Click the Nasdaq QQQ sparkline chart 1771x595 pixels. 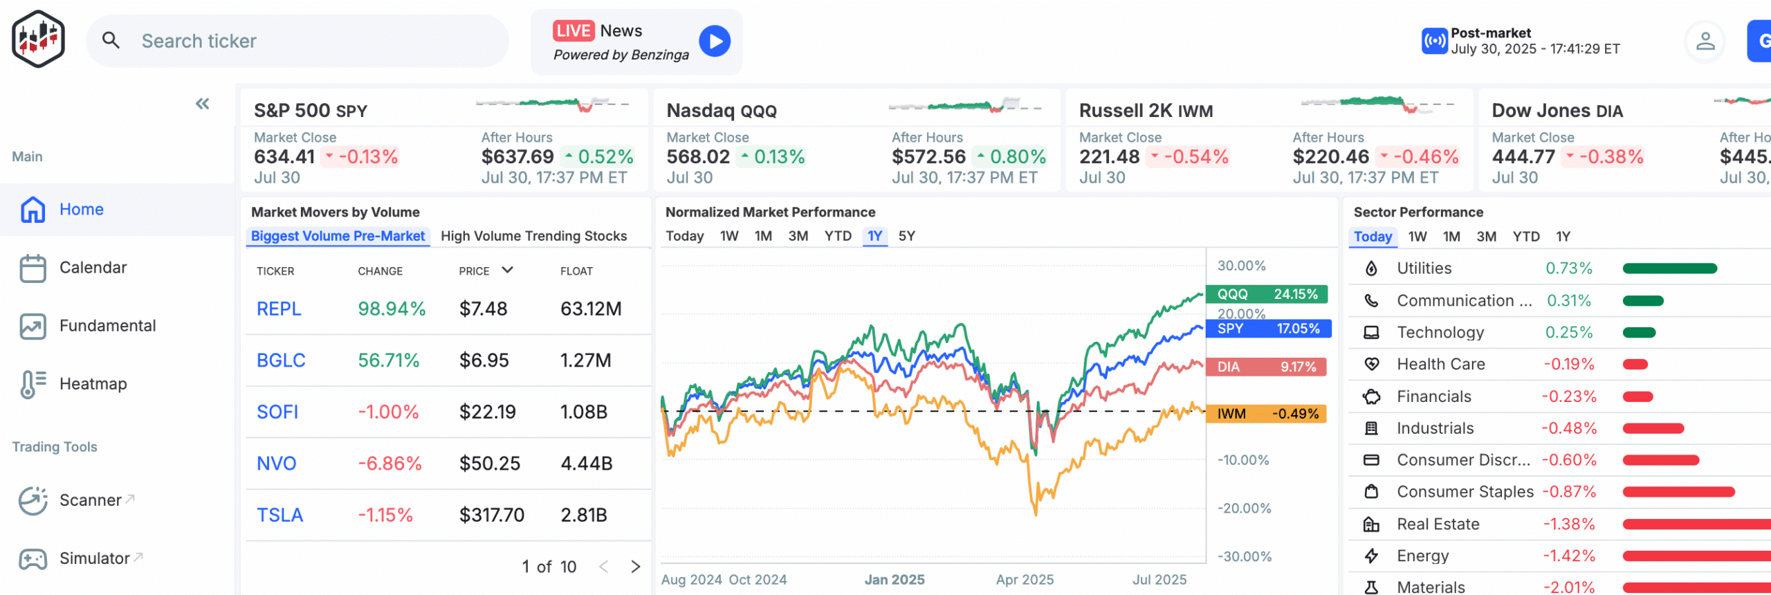click(965, 105)
